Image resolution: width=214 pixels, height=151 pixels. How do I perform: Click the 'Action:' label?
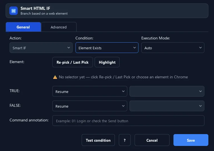pyautogui.click(x=15, y=38)
